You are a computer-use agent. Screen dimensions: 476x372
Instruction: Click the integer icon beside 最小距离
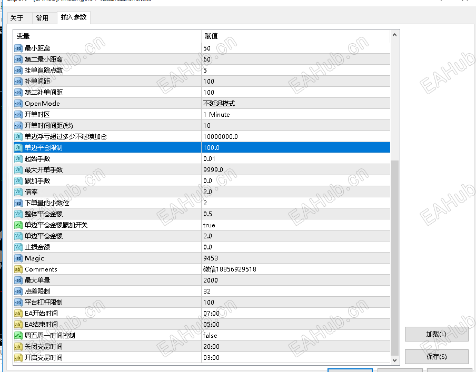pyautogui.click(x=18, y=48)
